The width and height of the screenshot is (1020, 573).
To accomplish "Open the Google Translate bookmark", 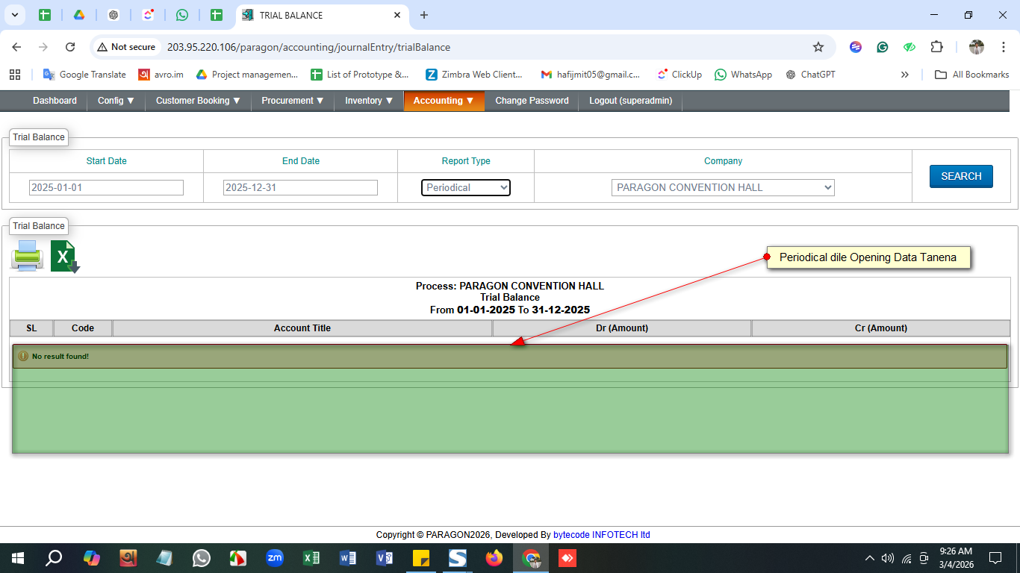I will (84, 75).
